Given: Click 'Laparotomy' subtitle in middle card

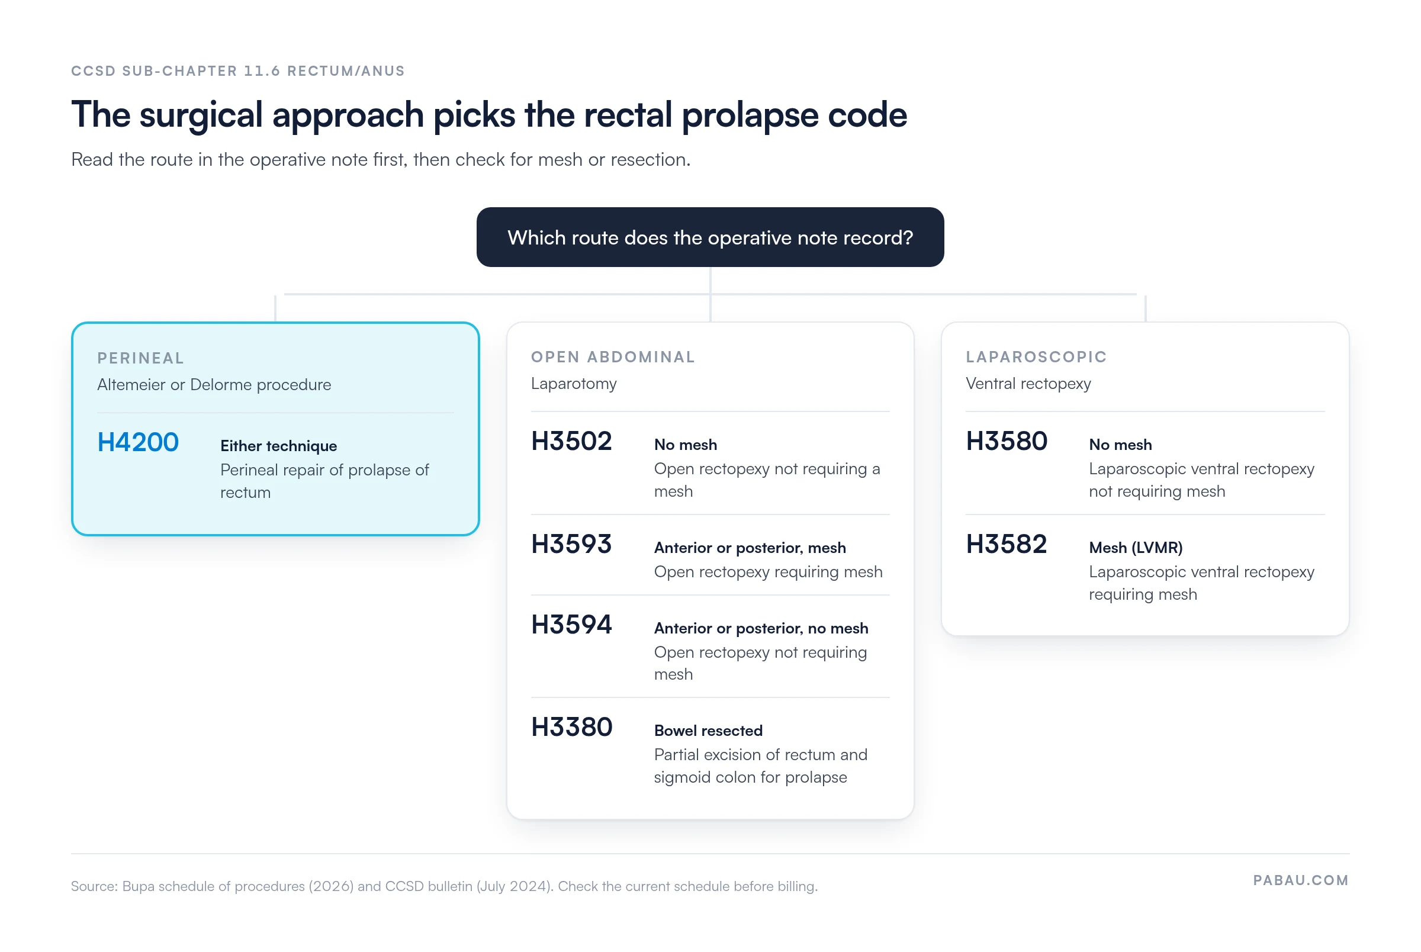Looking at the screenshot, I should pyautogui.click(x=574, y=384).
